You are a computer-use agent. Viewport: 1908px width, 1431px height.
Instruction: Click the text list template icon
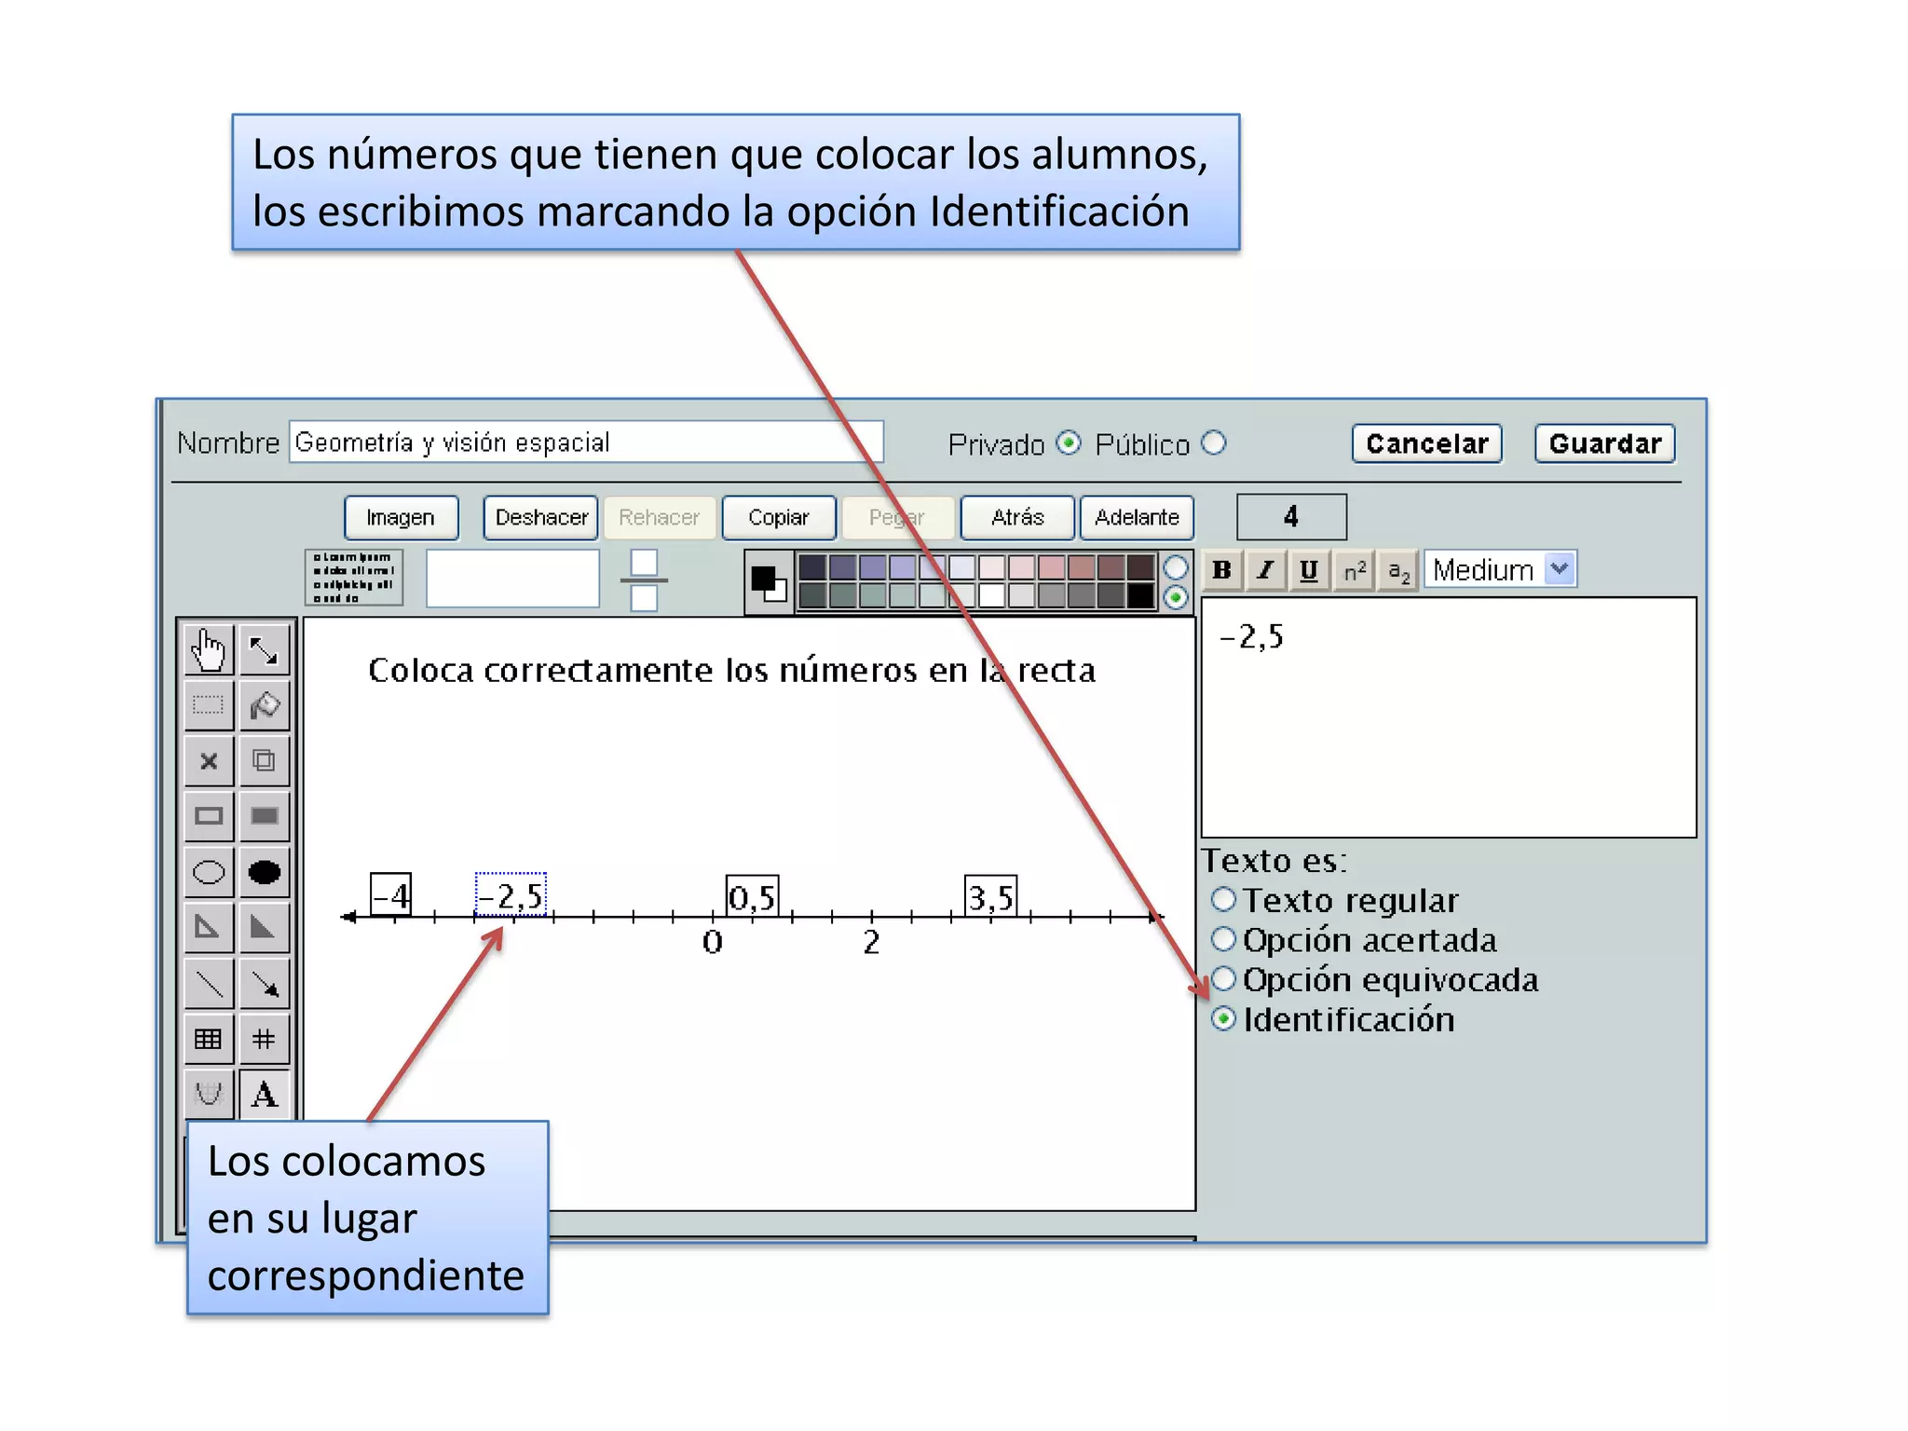[354, 578]
